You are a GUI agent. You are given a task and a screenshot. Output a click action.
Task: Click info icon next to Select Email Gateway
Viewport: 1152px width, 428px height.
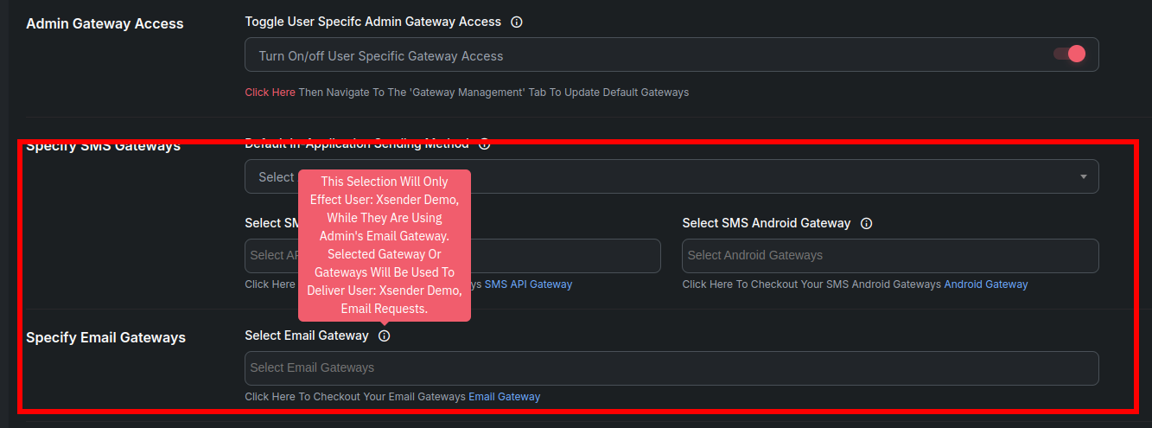click(385, 335)
